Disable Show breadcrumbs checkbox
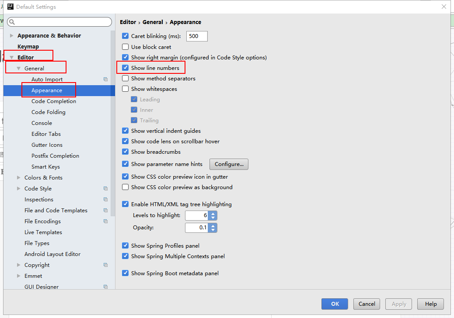Image resolution: width=454 pixels, height=318 pixels. click(126, 152)
